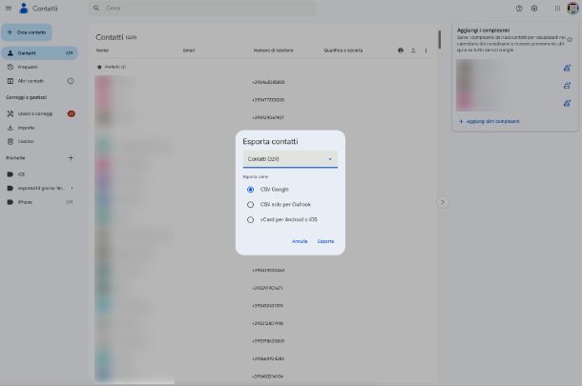Screen dimensions: 582x387
Task: Click Aggiungi altri compleanni link
Action: [490, 121]
